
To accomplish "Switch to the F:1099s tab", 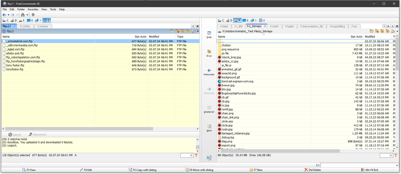I will [25, 26].
